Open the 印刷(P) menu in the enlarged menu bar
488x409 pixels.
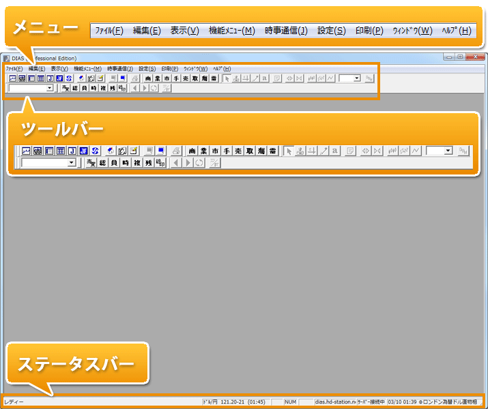pyautogui.click(x=369, y=31)
